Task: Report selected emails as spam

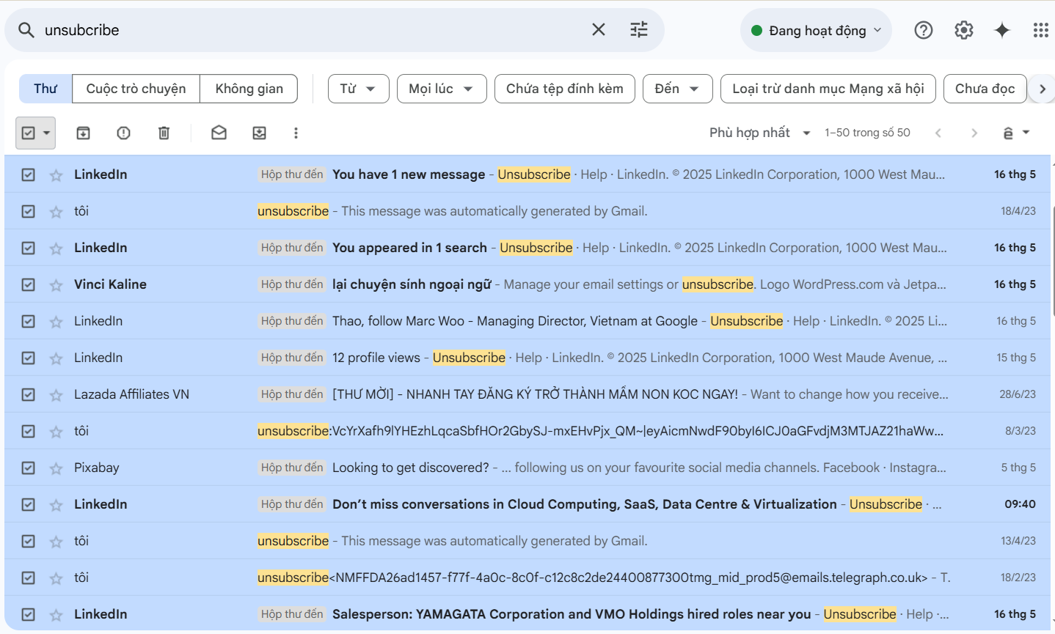Action: [x=123, y=133]
